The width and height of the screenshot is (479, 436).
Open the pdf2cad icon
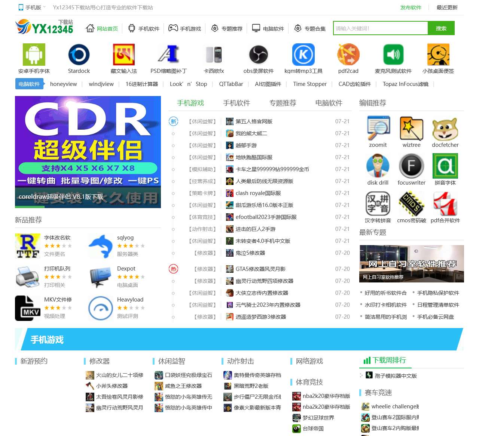348,55
